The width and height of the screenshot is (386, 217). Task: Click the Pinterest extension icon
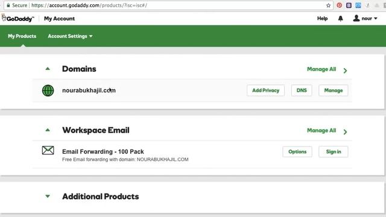[x=339, y=5]
